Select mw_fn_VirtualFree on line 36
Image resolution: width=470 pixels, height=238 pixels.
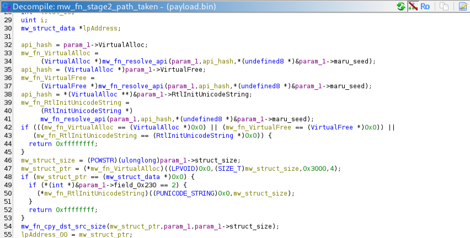pyautogui.click(x=54, y=78)
